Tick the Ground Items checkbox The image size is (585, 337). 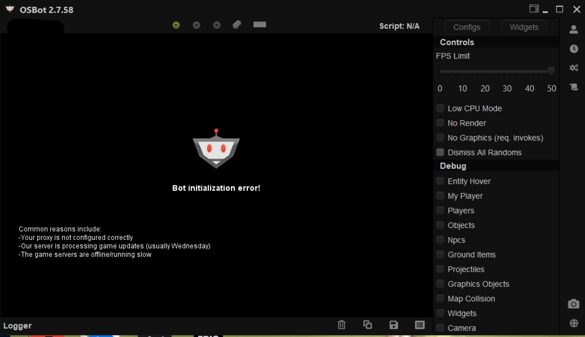(441, 255)
